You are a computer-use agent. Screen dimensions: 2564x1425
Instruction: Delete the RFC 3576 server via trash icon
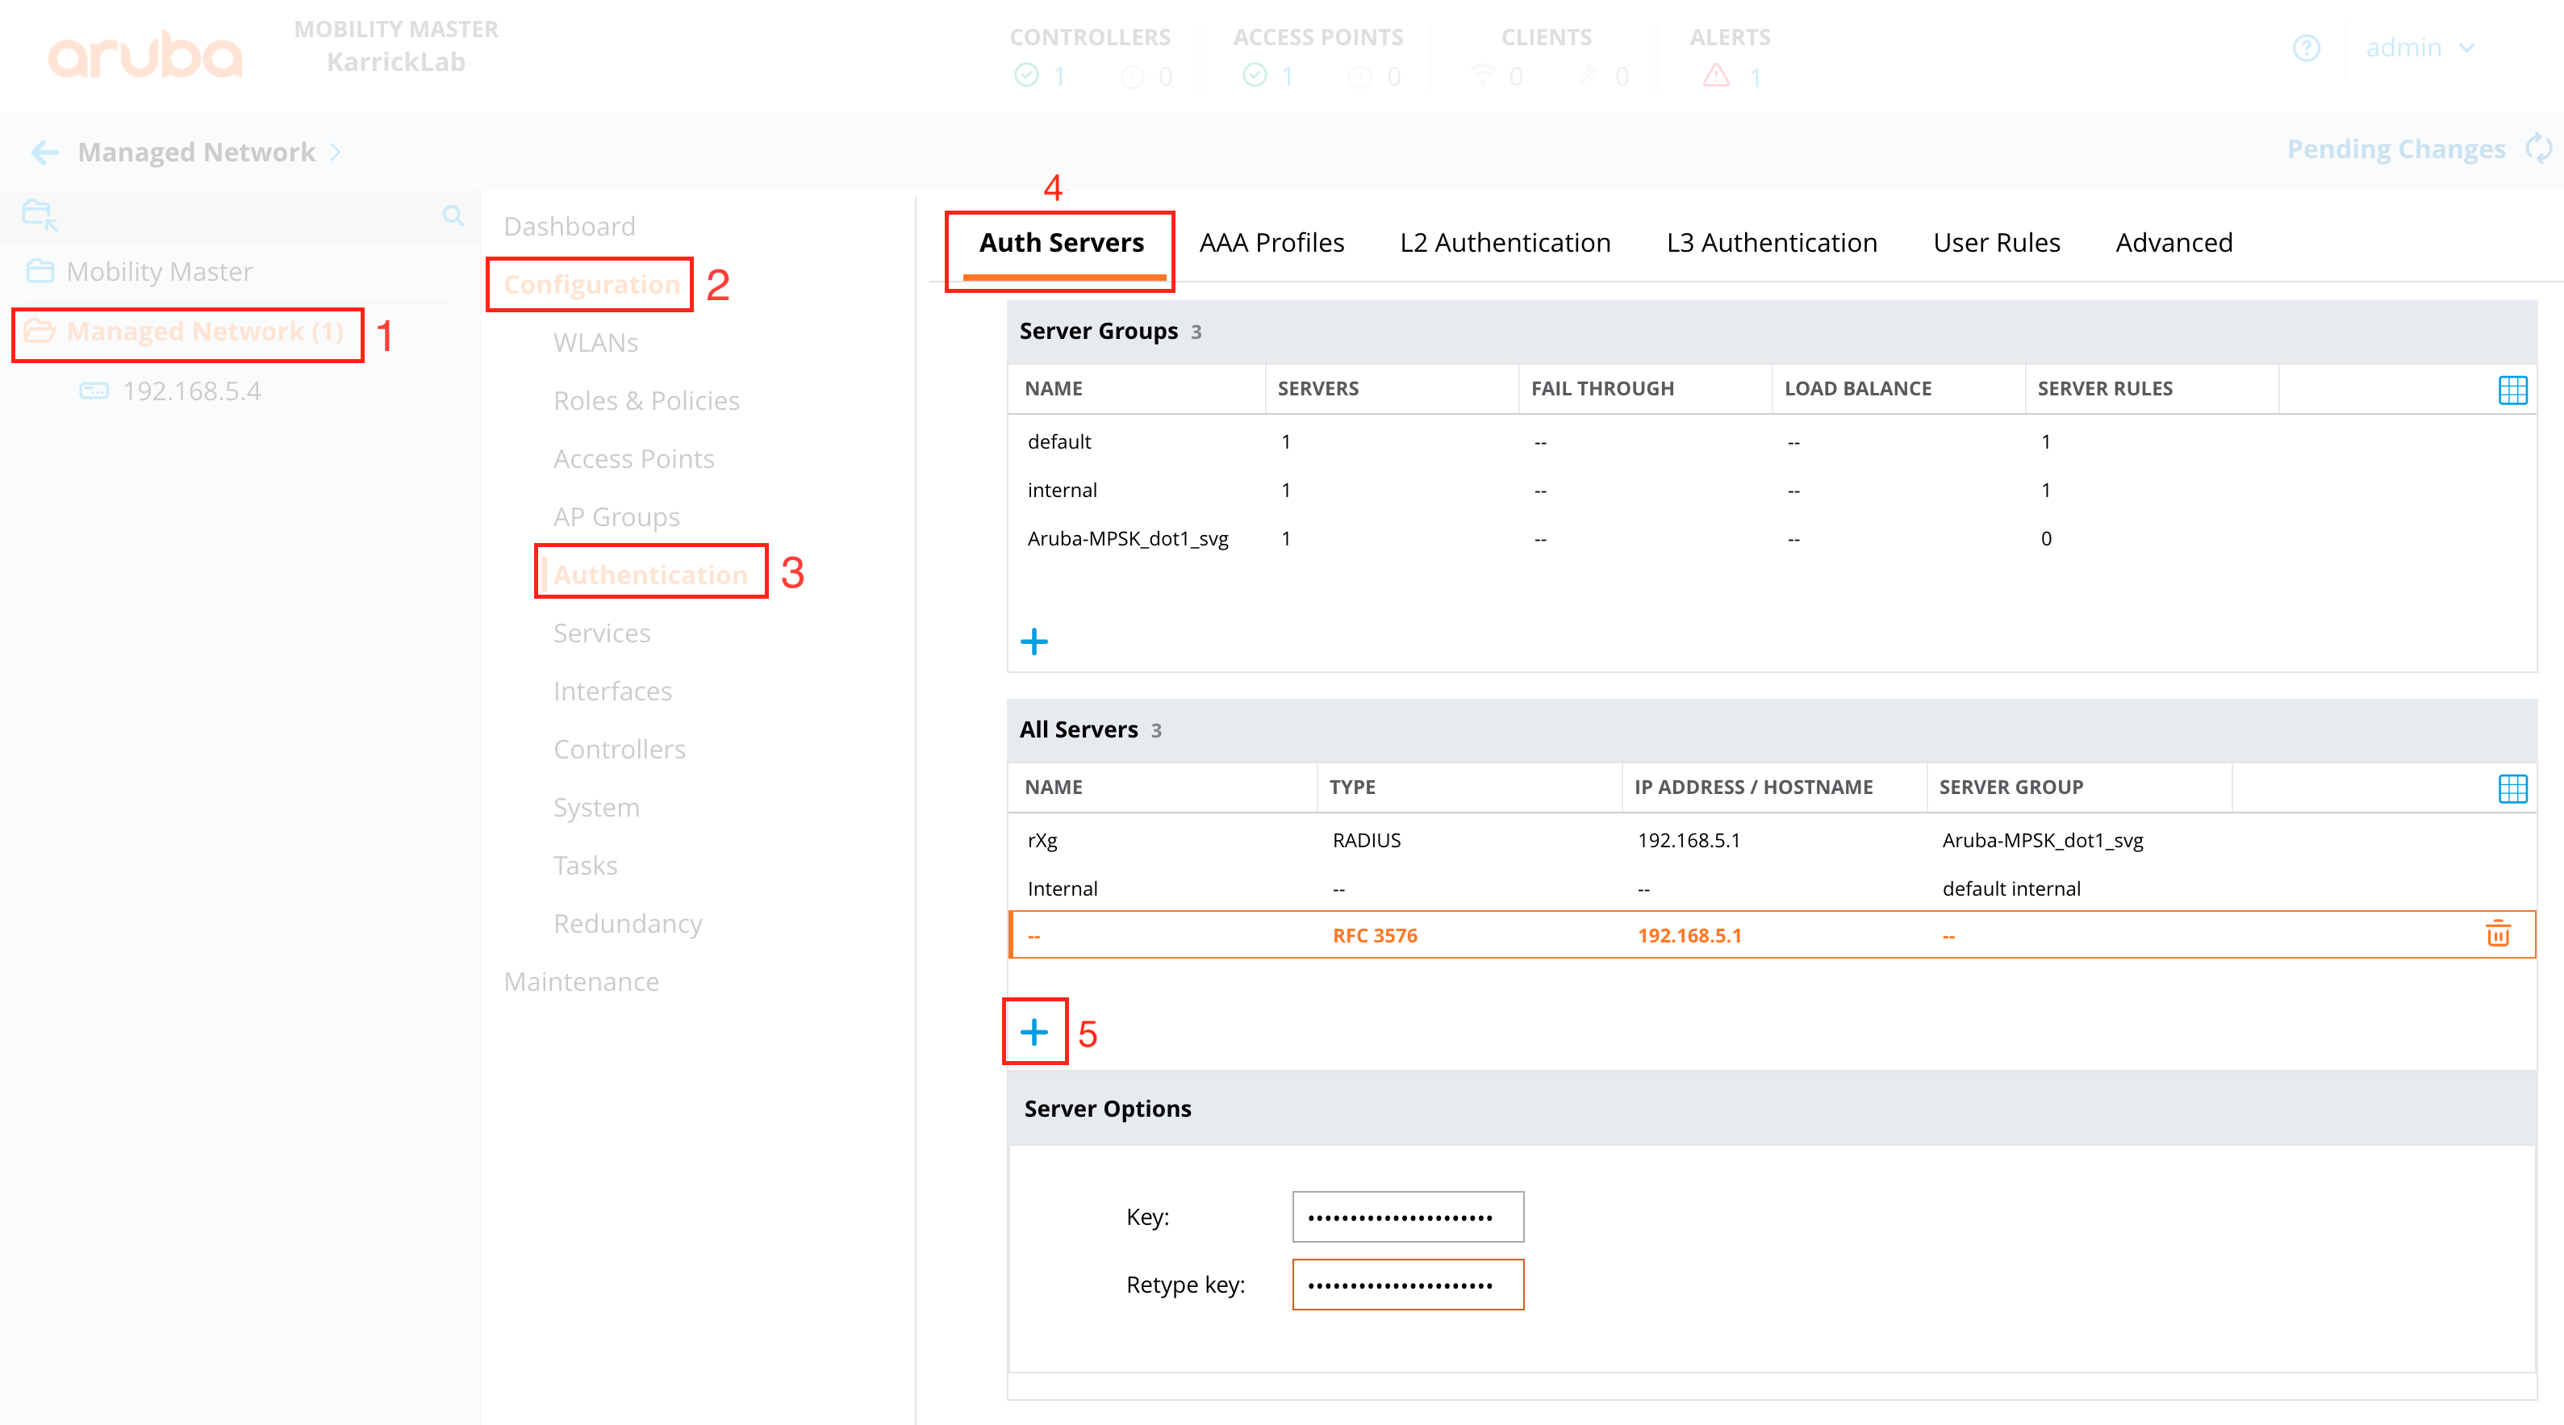[2497, 934]
